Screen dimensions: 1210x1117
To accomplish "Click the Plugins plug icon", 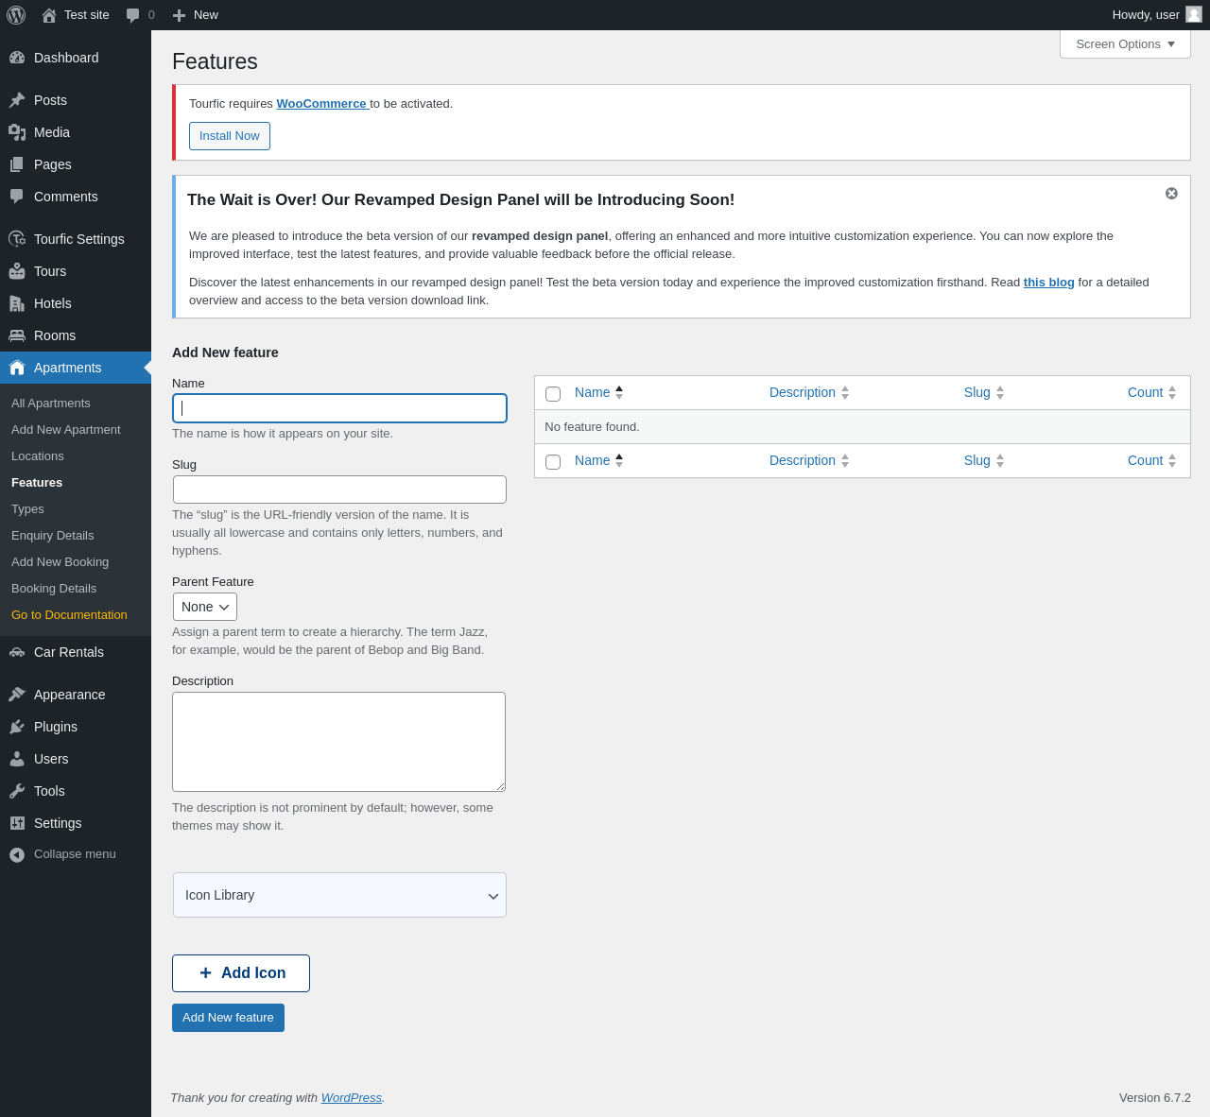I will (x=17, y=727).
